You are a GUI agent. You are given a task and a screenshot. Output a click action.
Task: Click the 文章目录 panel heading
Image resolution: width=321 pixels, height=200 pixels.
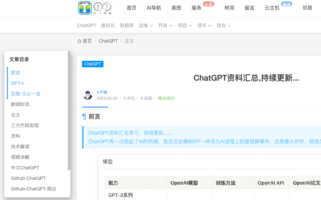point(19,59)
